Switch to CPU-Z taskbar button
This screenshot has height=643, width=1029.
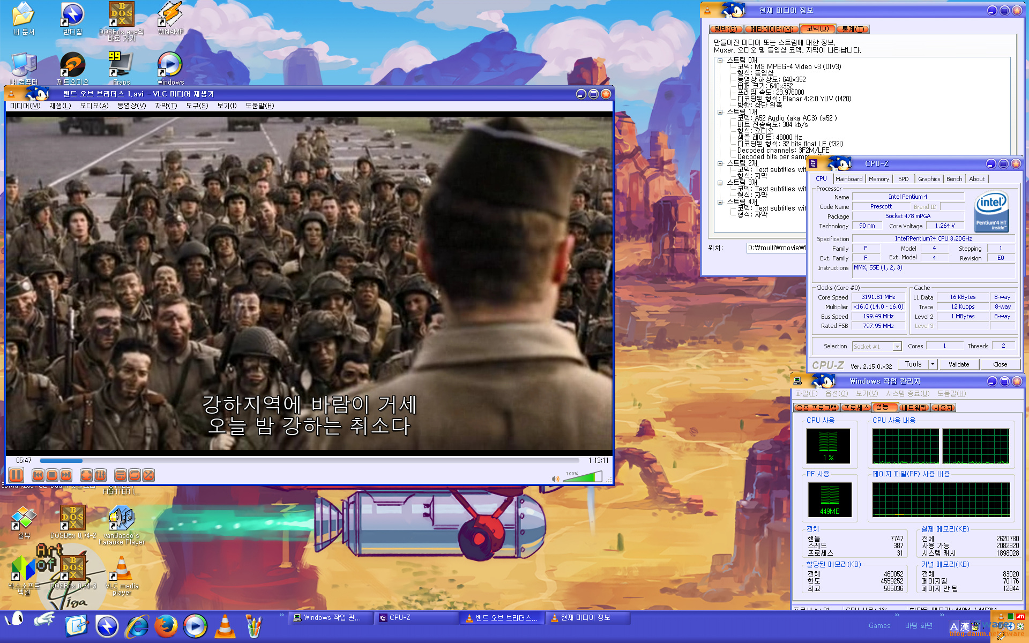[416, 618]
